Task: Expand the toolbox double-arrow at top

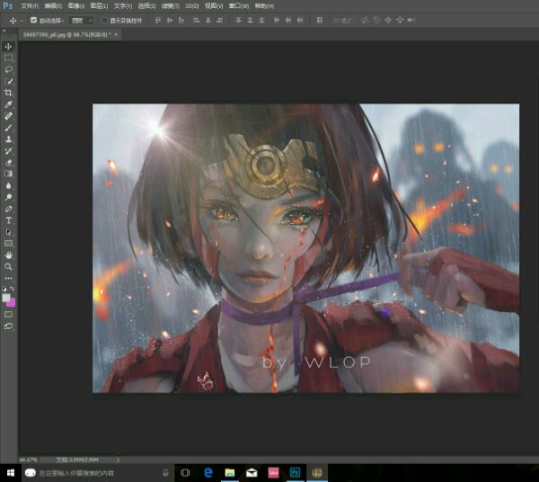Action: click(4, 31)
